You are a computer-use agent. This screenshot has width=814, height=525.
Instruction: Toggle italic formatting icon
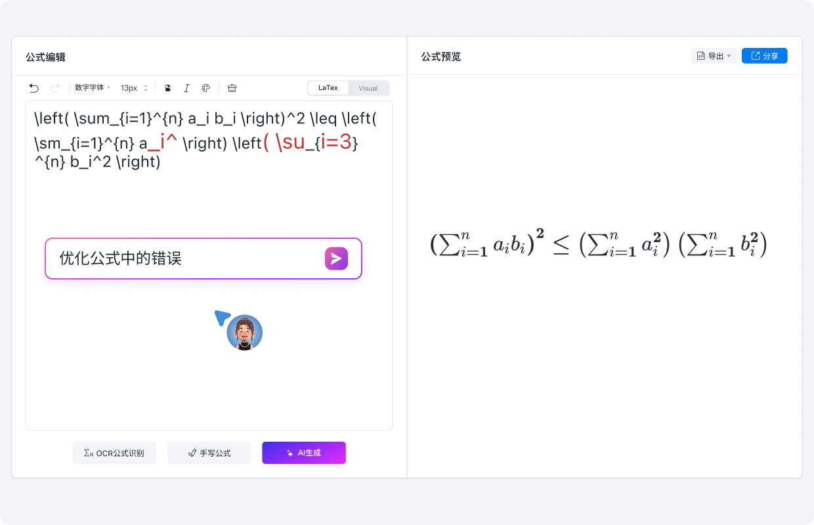(x=186, y=88)
